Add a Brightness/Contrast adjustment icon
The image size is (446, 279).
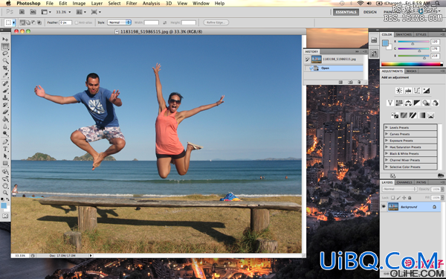(399, 91)
